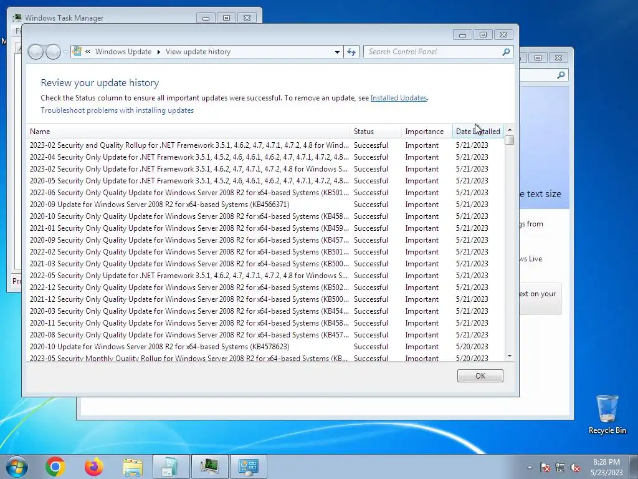Switch to the green document taskbar window
638x479 pixels.
tap(171, 467)
